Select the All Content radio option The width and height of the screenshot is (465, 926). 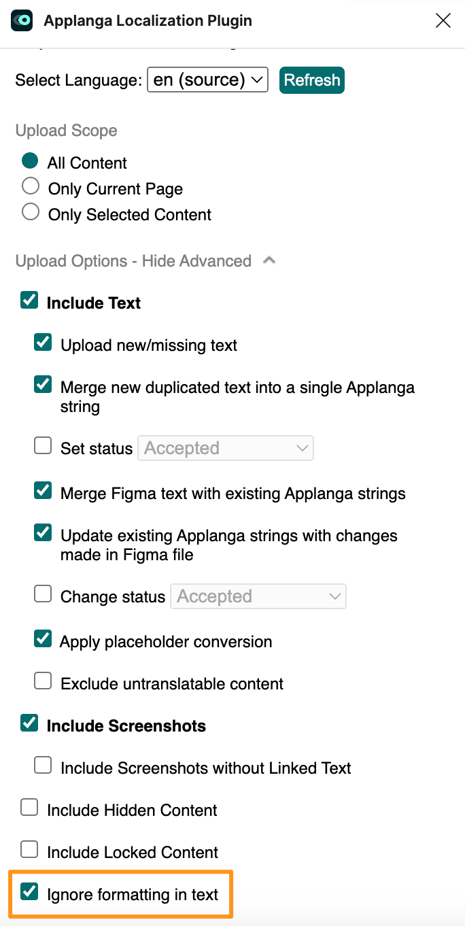[x=30, y=161]
